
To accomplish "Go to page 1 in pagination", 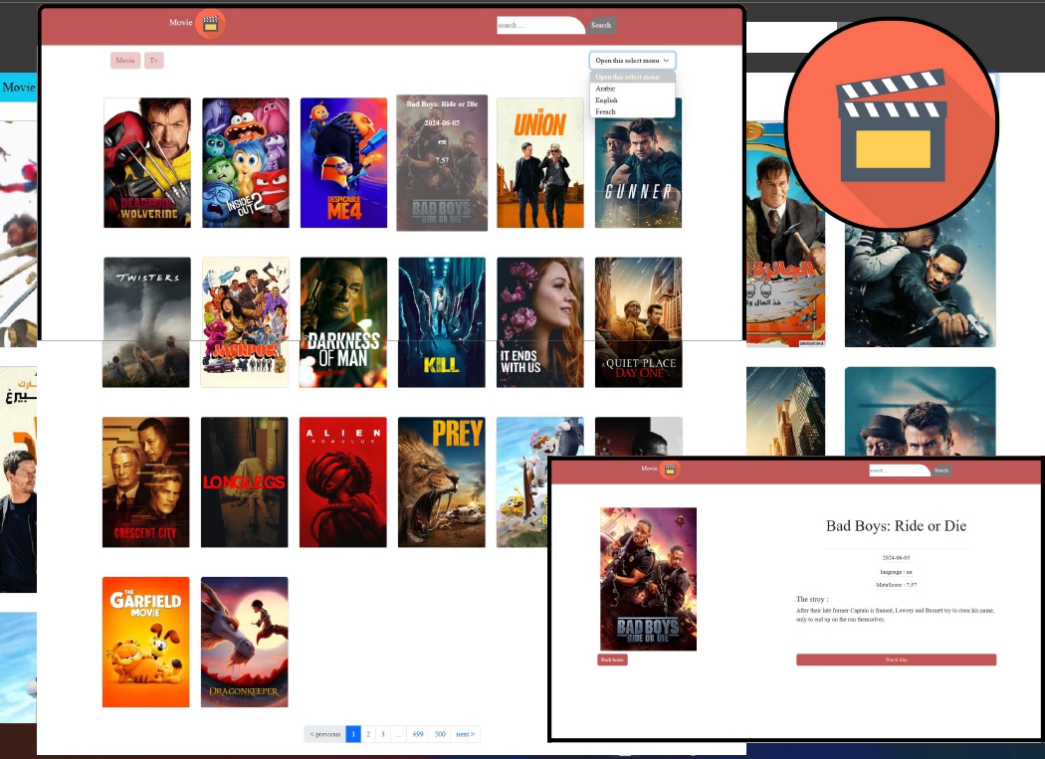I will click(x=353, y=734).
